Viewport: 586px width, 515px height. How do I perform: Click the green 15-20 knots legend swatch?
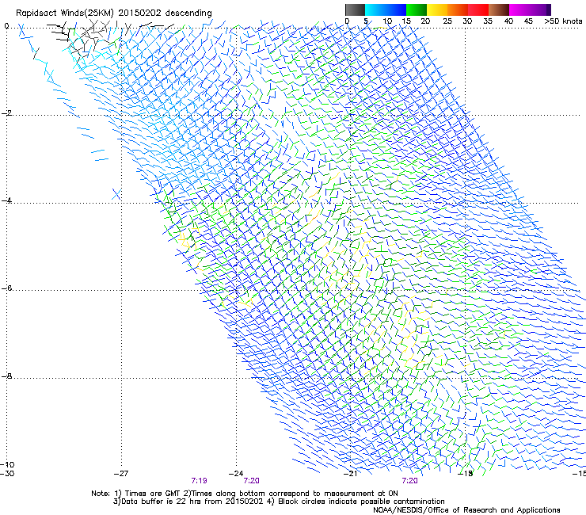[417, 10]
